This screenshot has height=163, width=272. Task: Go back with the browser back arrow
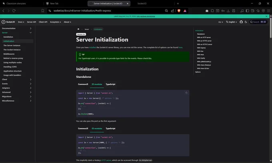tap(3, 11)
